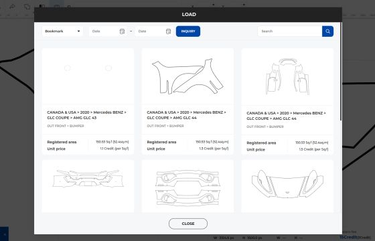Click the 15Credit fee text in background
This screenshot has width=375, height=241.
pyautogui.click(x=348, y=237)
